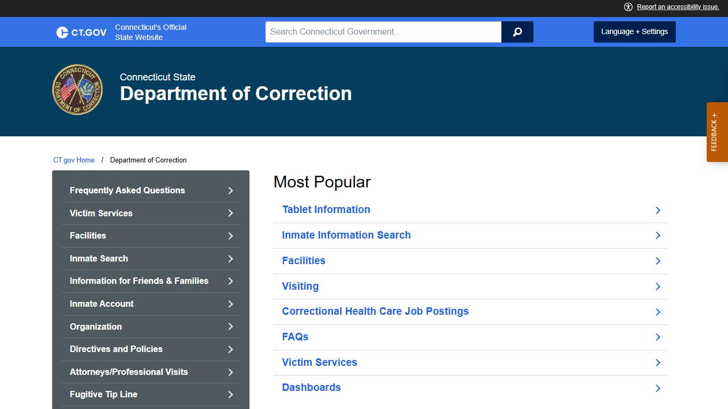Click the Report an accessibility issue link
Screen dimensions: 728x409
[x=677, y=7]
